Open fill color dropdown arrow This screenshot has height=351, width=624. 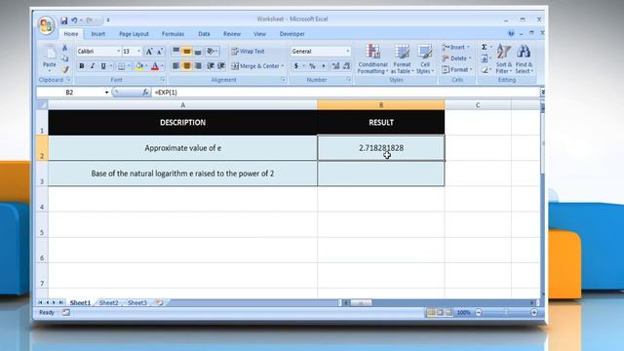point(146,66)
